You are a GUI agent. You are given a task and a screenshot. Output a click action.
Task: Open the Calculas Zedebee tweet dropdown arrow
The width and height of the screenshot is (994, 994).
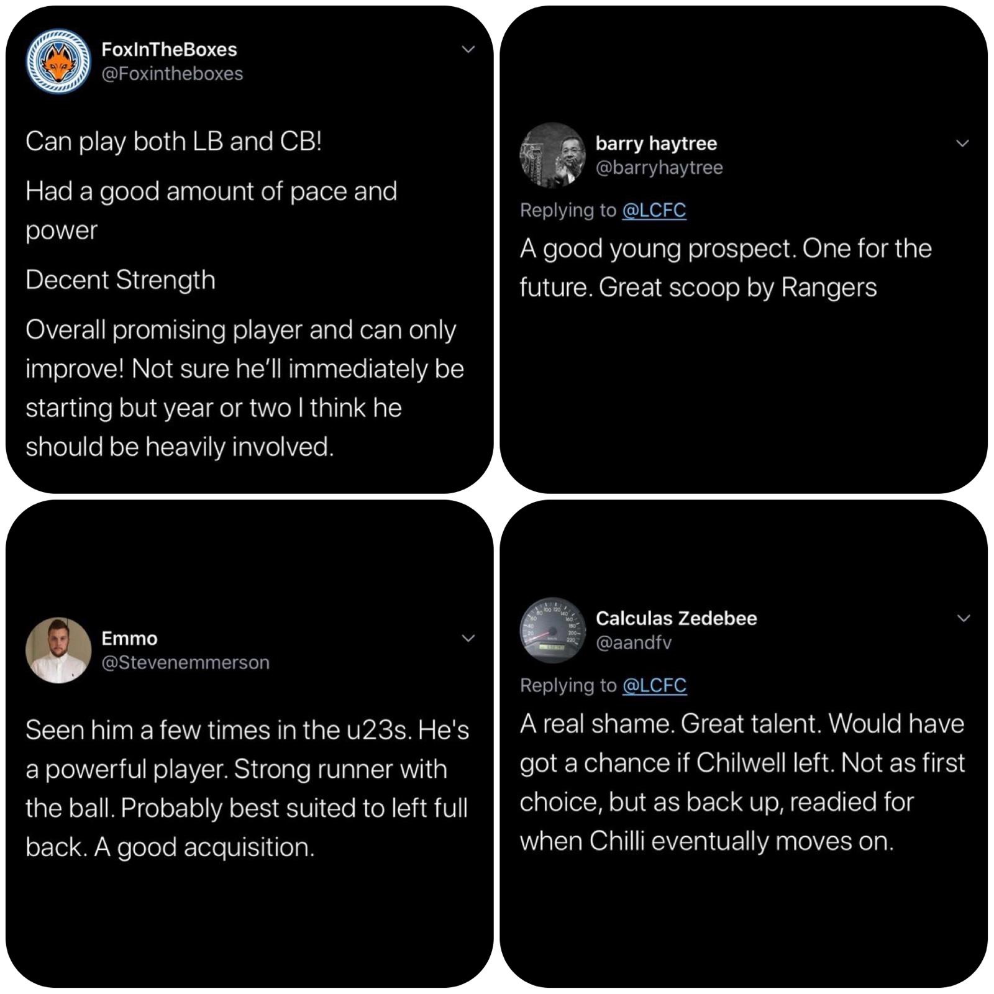(963, 618)
